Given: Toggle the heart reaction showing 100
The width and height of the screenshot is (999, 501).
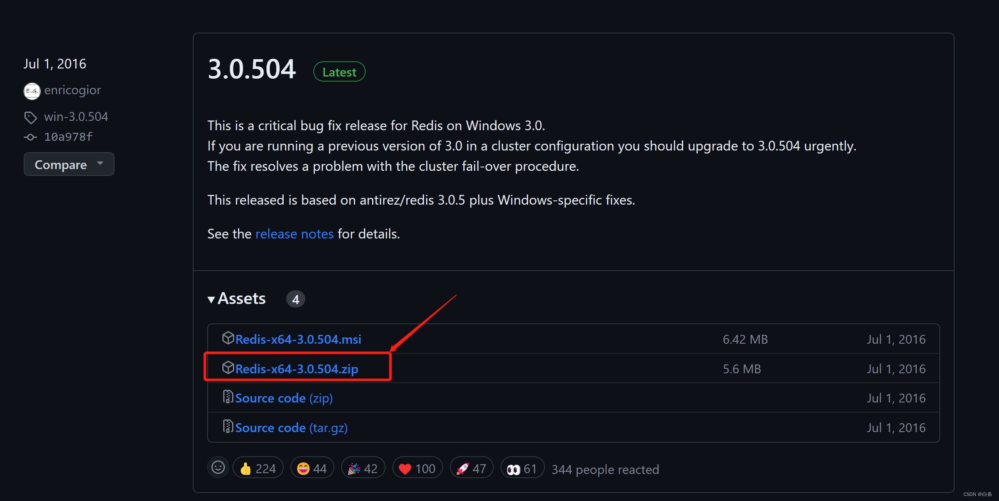Looking at the screenshot, I should 417,468.
